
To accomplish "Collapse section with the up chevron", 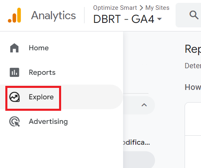I will [x=144, y=105].
